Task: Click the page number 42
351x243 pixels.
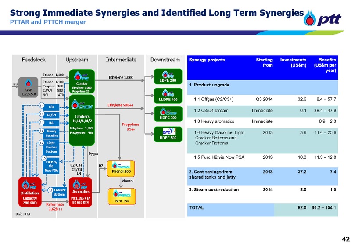Action: coord(346,239)
